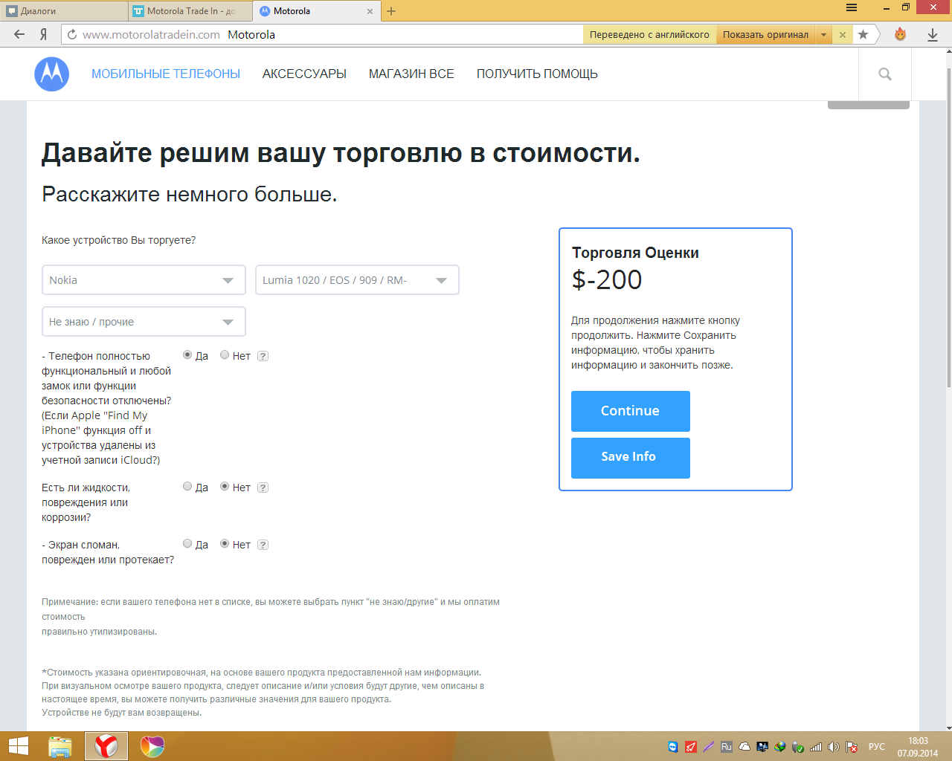Click Переведено с английского label
This screenshot has height=761, width=952.
click(649, 34)
